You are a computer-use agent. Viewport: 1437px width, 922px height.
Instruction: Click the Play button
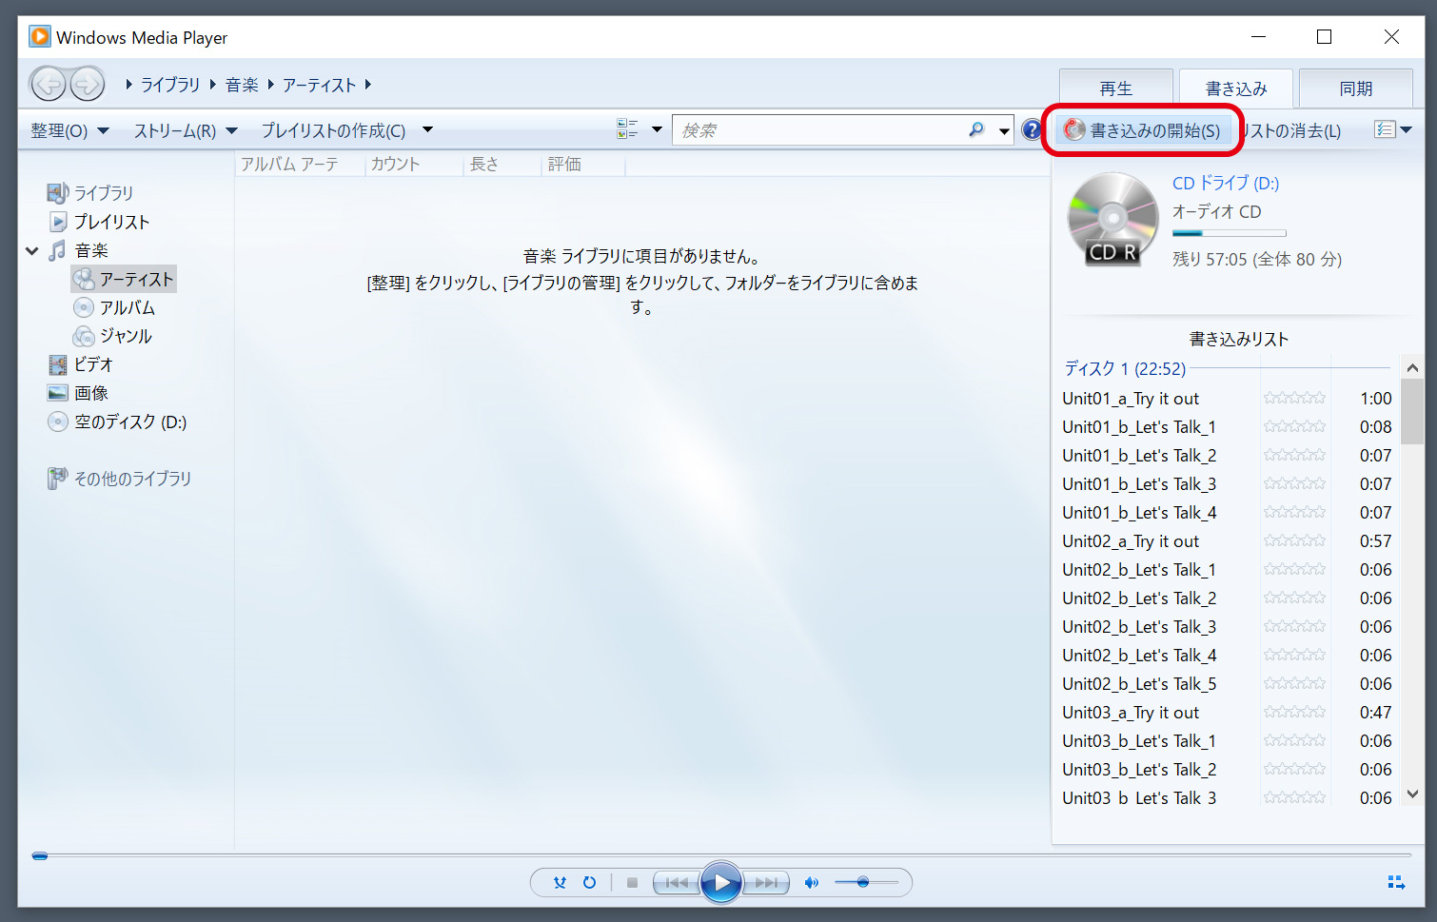pos(721,883)
